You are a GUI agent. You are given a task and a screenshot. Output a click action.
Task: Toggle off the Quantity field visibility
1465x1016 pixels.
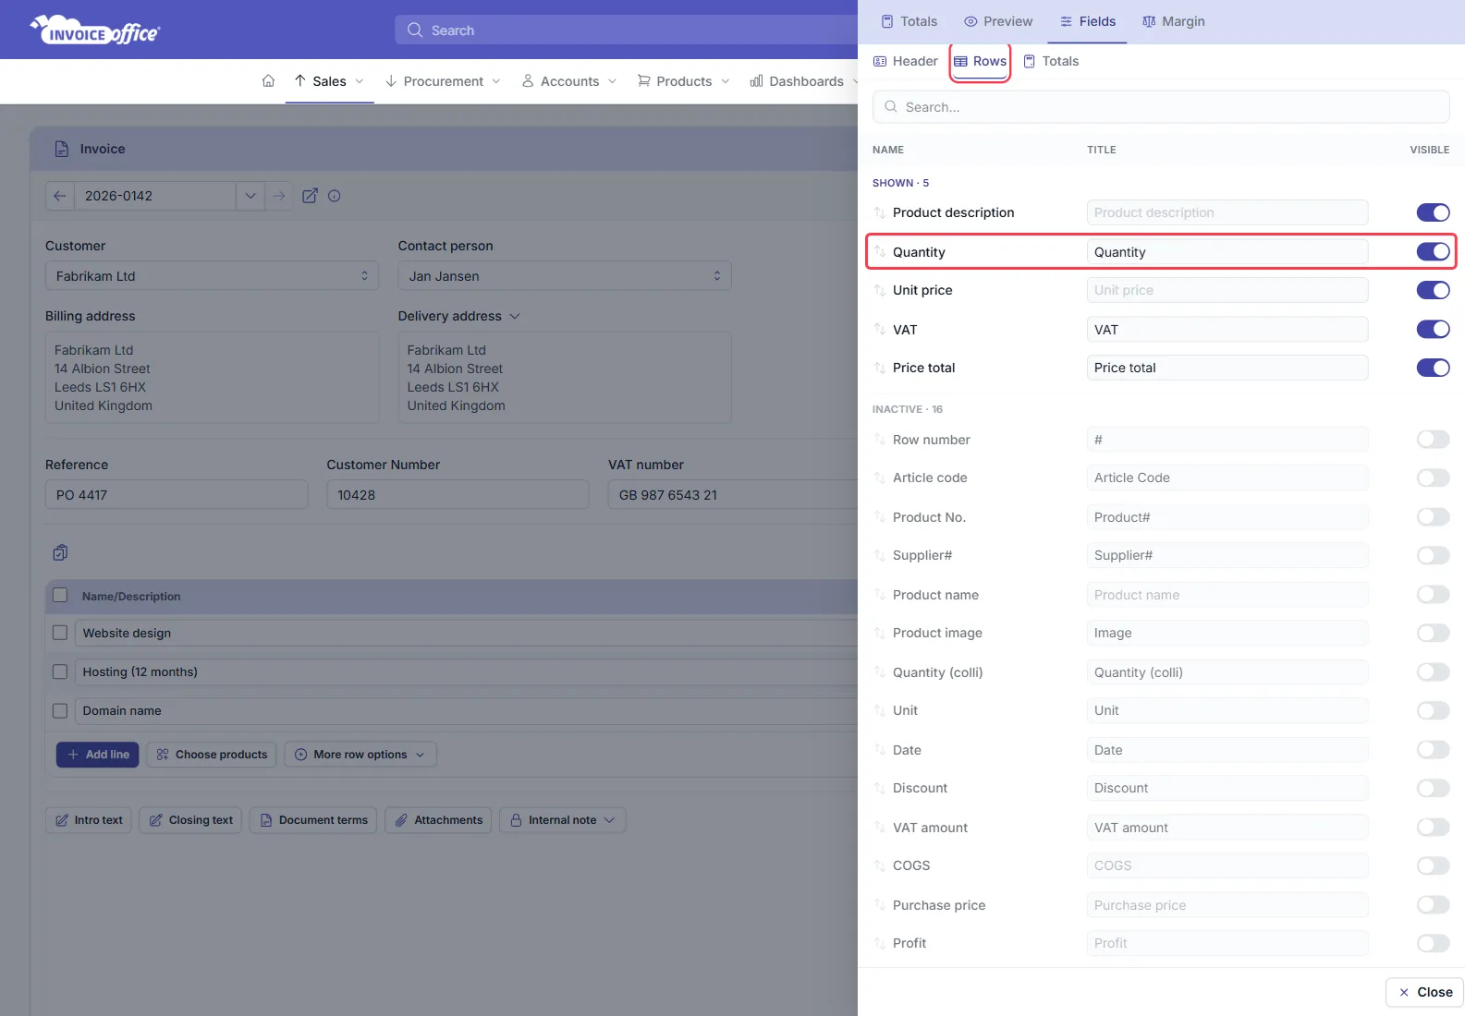click(x=1433, y=251)
